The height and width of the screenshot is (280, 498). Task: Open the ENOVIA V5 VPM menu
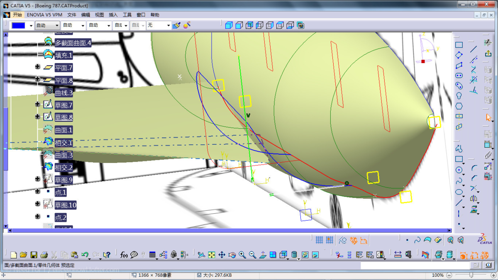(x=44, y=15)
